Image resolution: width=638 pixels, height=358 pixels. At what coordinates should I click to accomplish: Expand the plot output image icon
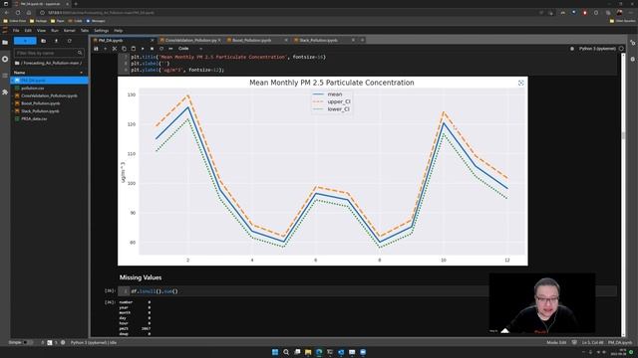520,83
